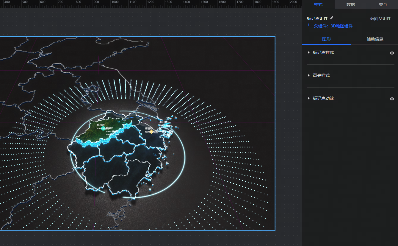This screenshot has width=398, height=246.
Task: Click the yellow diamond marker on 宁波市
Action: point(151,132)
